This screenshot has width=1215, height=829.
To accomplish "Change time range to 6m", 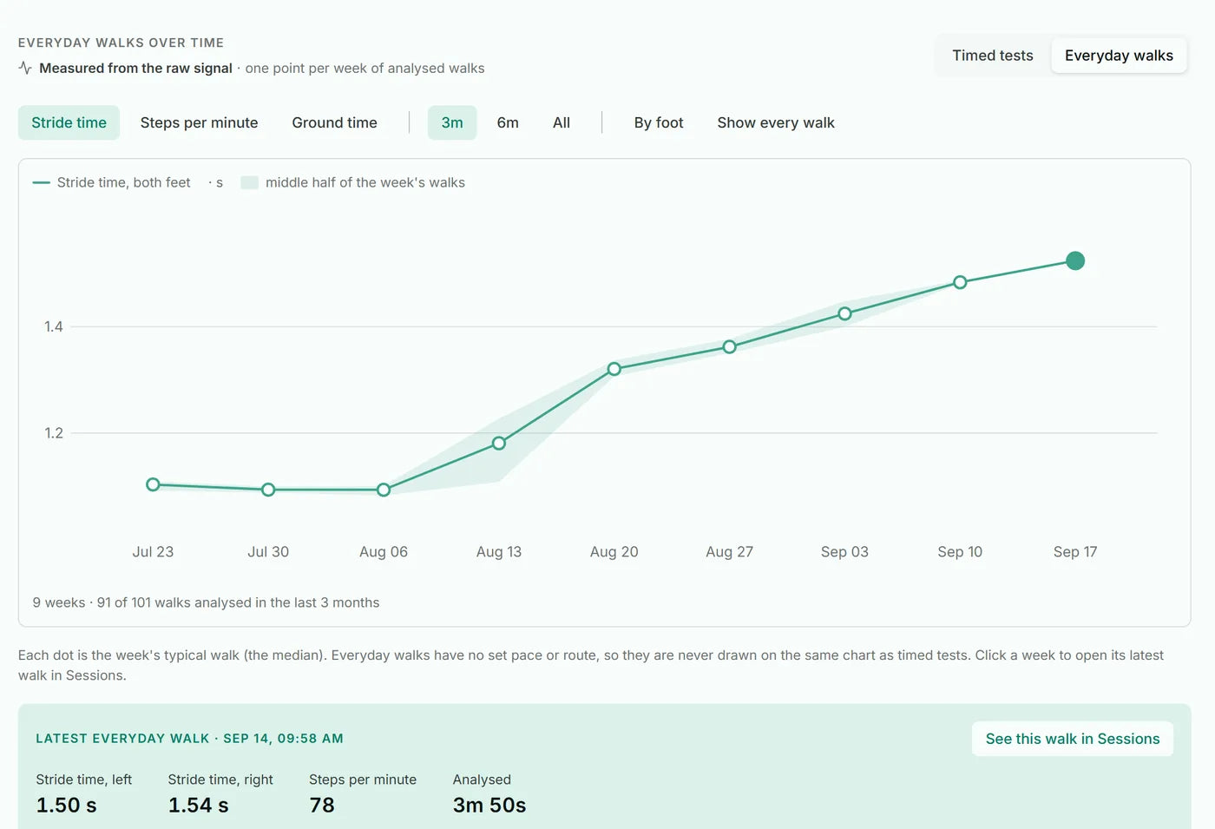I will click(508, 123).
